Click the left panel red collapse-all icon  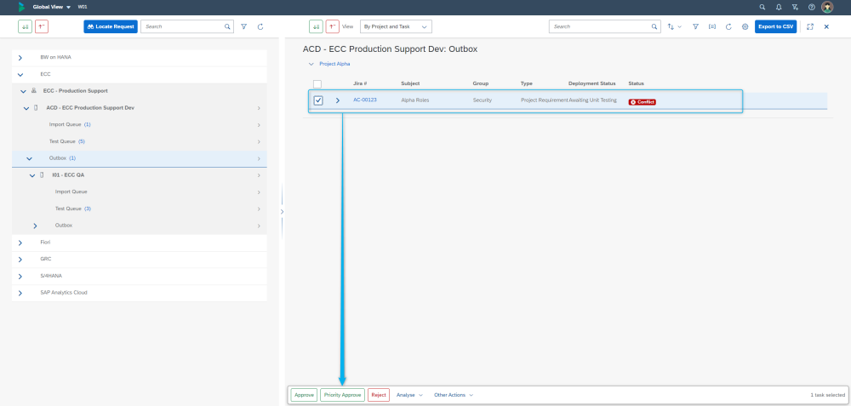pos(42,26)
